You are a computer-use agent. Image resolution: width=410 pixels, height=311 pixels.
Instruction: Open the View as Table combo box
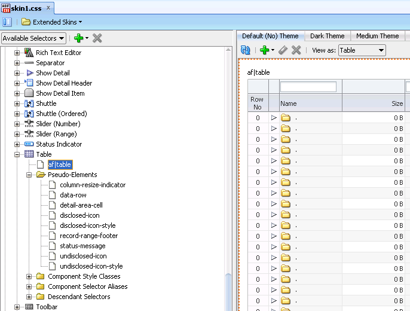[362, 50]
